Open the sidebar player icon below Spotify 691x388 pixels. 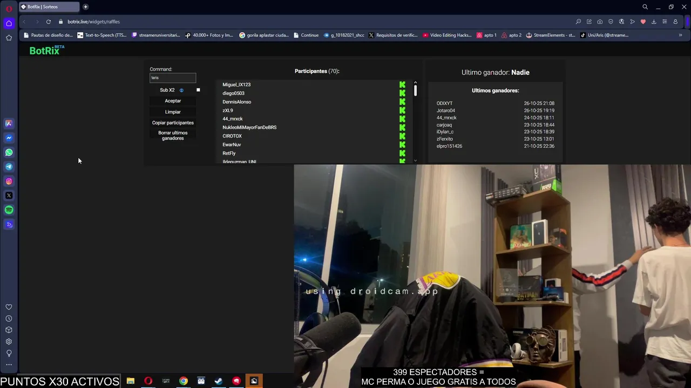[9, 224]
